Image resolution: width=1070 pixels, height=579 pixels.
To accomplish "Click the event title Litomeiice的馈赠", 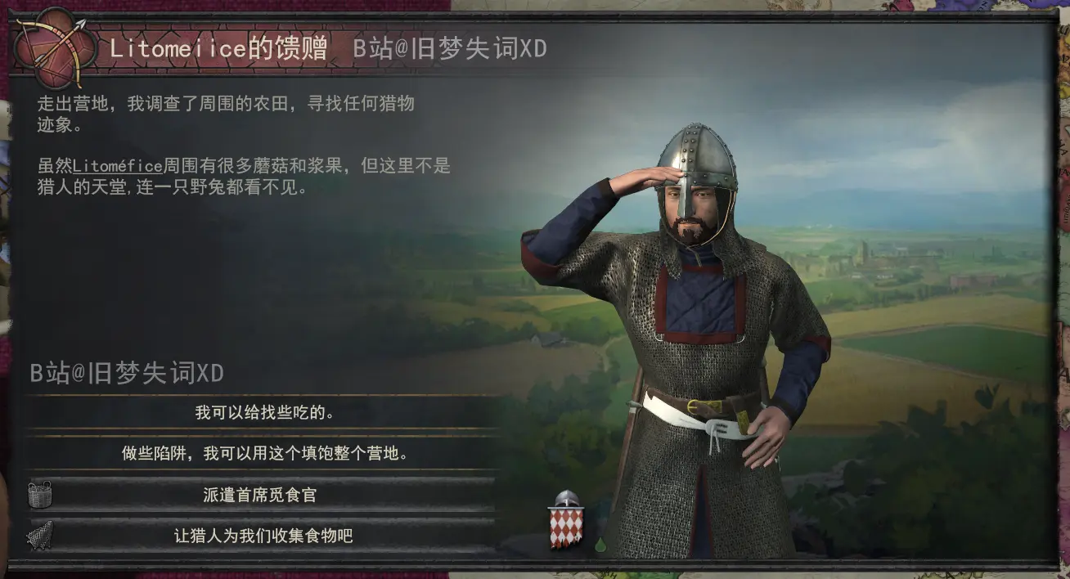I will [x=218, y=48].
